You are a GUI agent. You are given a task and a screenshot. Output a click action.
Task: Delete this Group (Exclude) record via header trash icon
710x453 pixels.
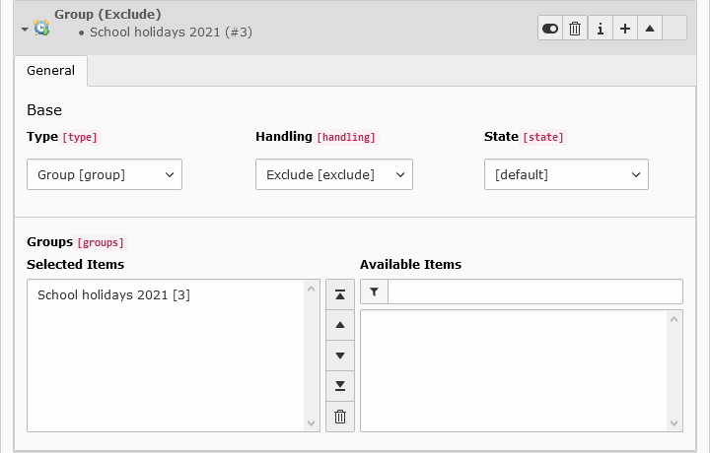point(575,29)
